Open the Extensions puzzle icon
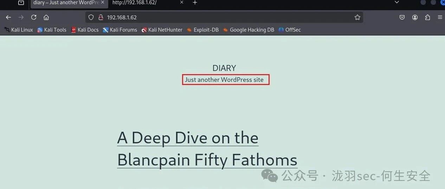Viewport: 445px width, 189px height. (427, 17)
